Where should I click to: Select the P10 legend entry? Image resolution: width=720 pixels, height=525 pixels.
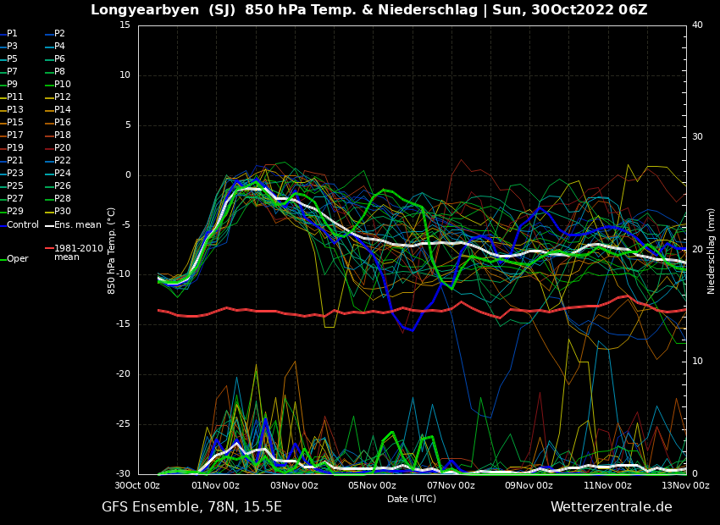pyautogui.click(x=63, y=85)
